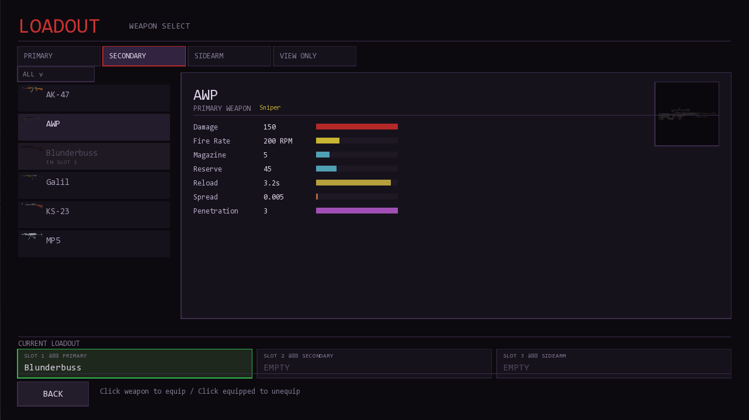Switch to the SECONDARY tab
This screenshot has height=420, width=749.
coord(144,56)
